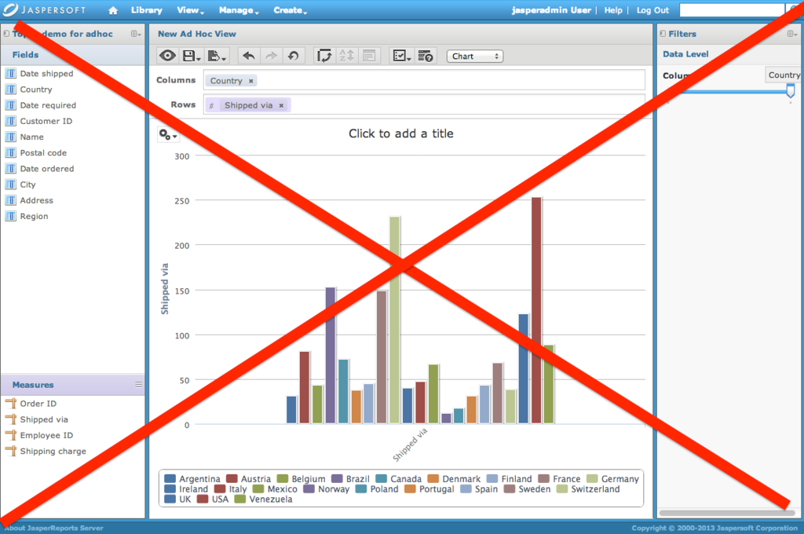Viewport: 804px width, 534px height.
Task: Select the Shipped via measure
Action: [44, 419]
